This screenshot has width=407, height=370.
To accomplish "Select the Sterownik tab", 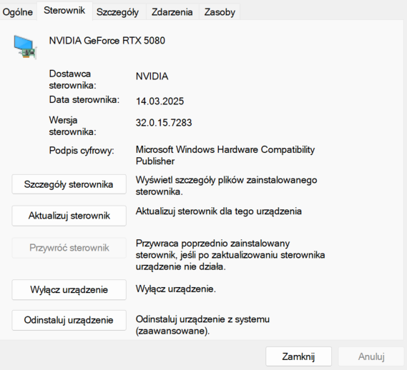I will tap(64, 11).
